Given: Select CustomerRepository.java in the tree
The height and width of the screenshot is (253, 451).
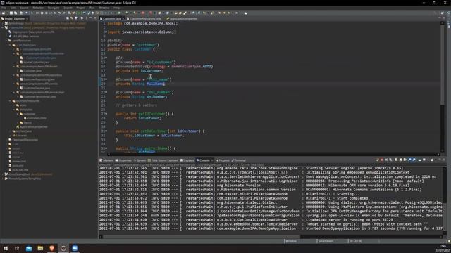Looking at the screenshot, I should point(39,79).
